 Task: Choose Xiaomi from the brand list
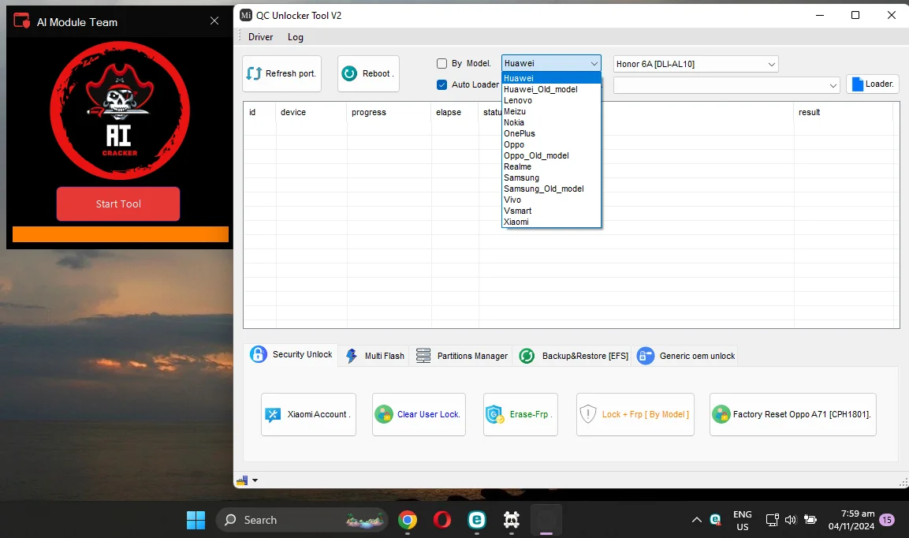(551, 222)
